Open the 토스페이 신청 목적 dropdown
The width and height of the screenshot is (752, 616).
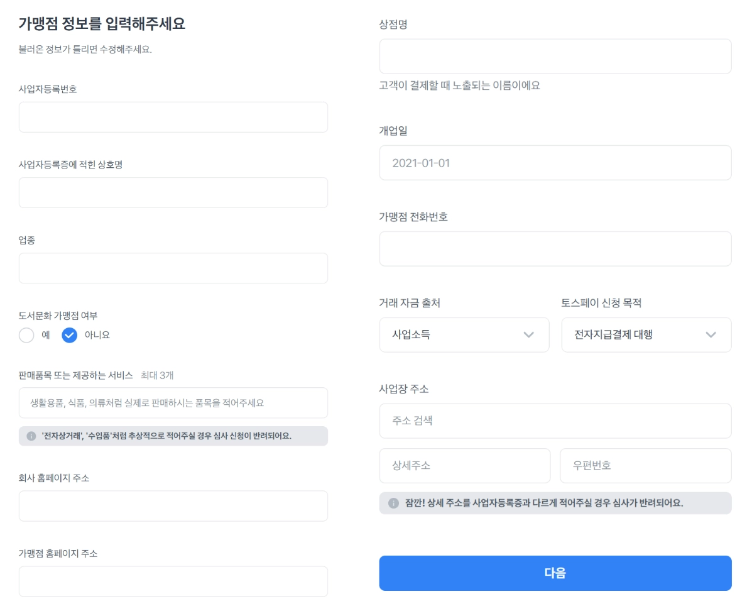646,334
